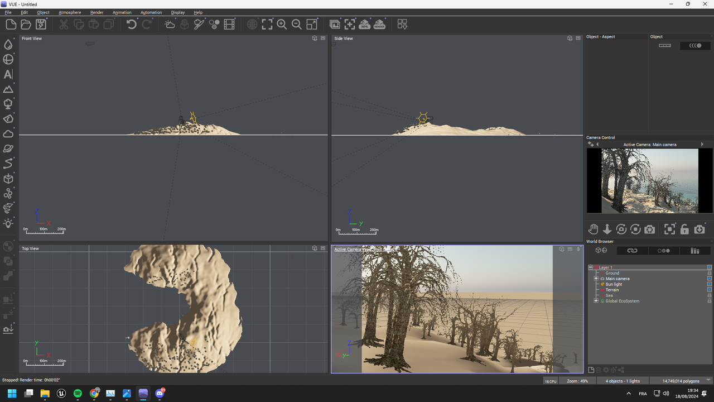This screenshot has height=402, width=714.
Task: Open the Atmosphere menu
Action: click(70, 12)
